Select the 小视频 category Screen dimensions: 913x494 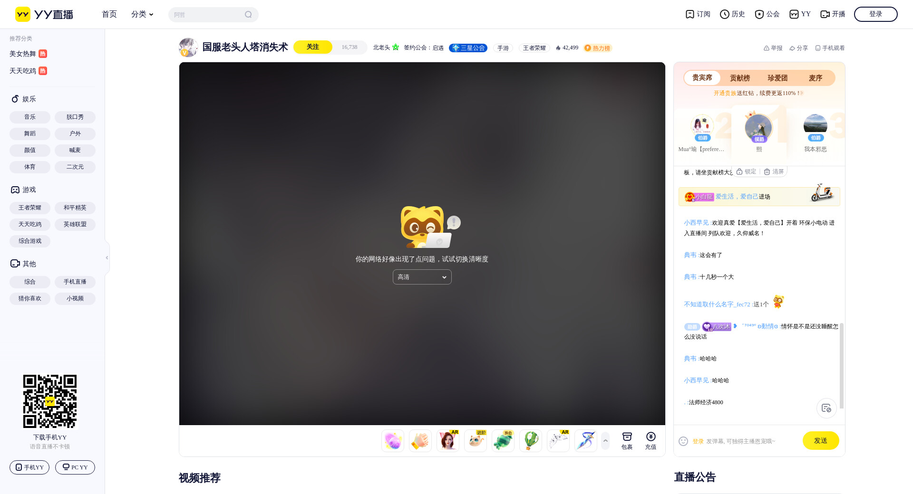click(75, 299)
